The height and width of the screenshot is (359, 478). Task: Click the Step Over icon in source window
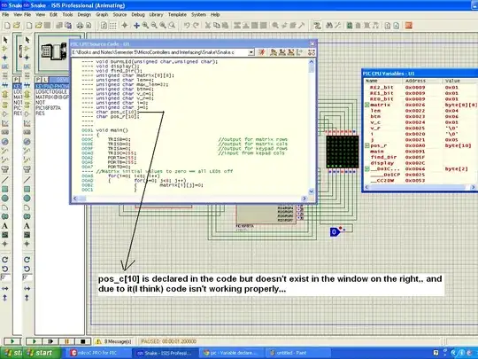click(274, 52)
